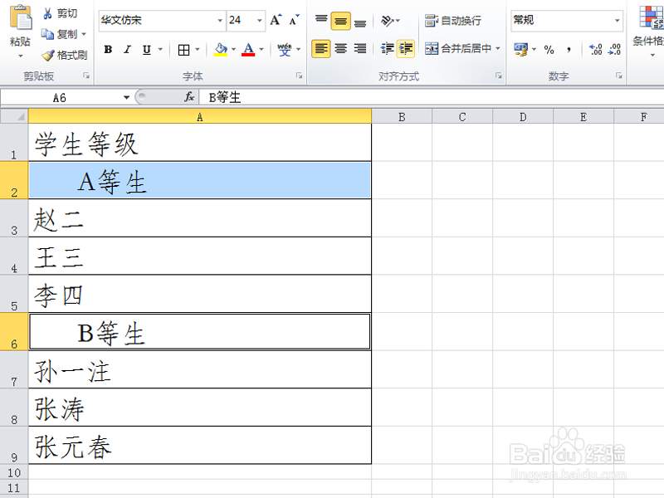Open the number dialog launcher
664x498 pixels.
pyautogui.click(x=619, y=76)
